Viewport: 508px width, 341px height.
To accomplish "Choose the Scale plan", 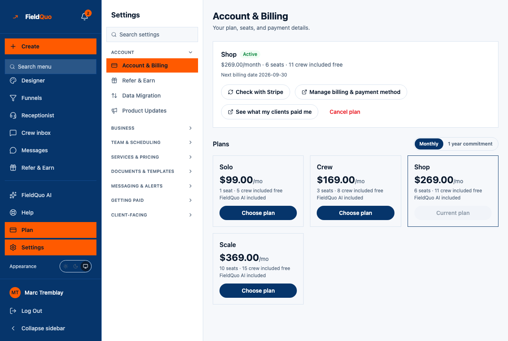I will coord(258,291).
